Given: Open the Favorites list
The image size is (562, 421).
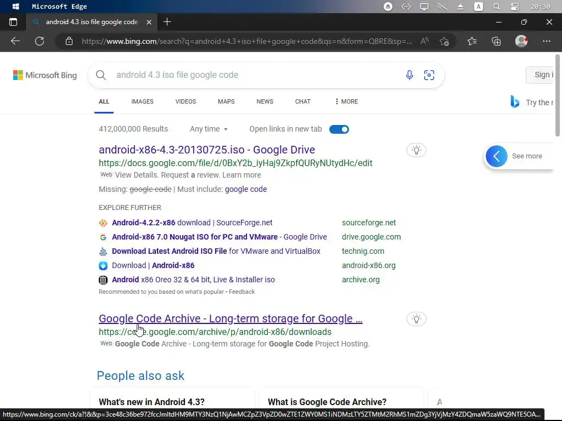Looking at the screenshot, I should [x=472, y=41].
